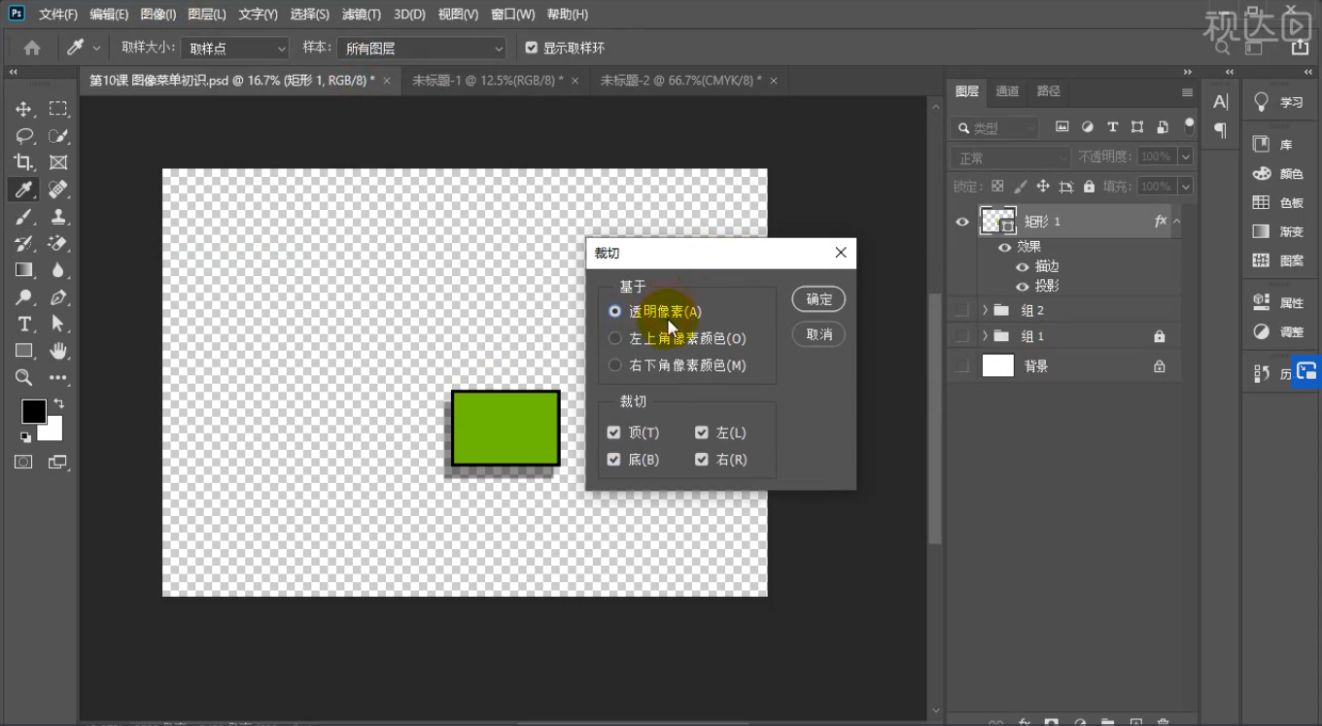The height and width of the screenshot is (726, 1322).
Task: Uncheck the 底(B) trim checkbox
Action: click(x=613, y=460)
